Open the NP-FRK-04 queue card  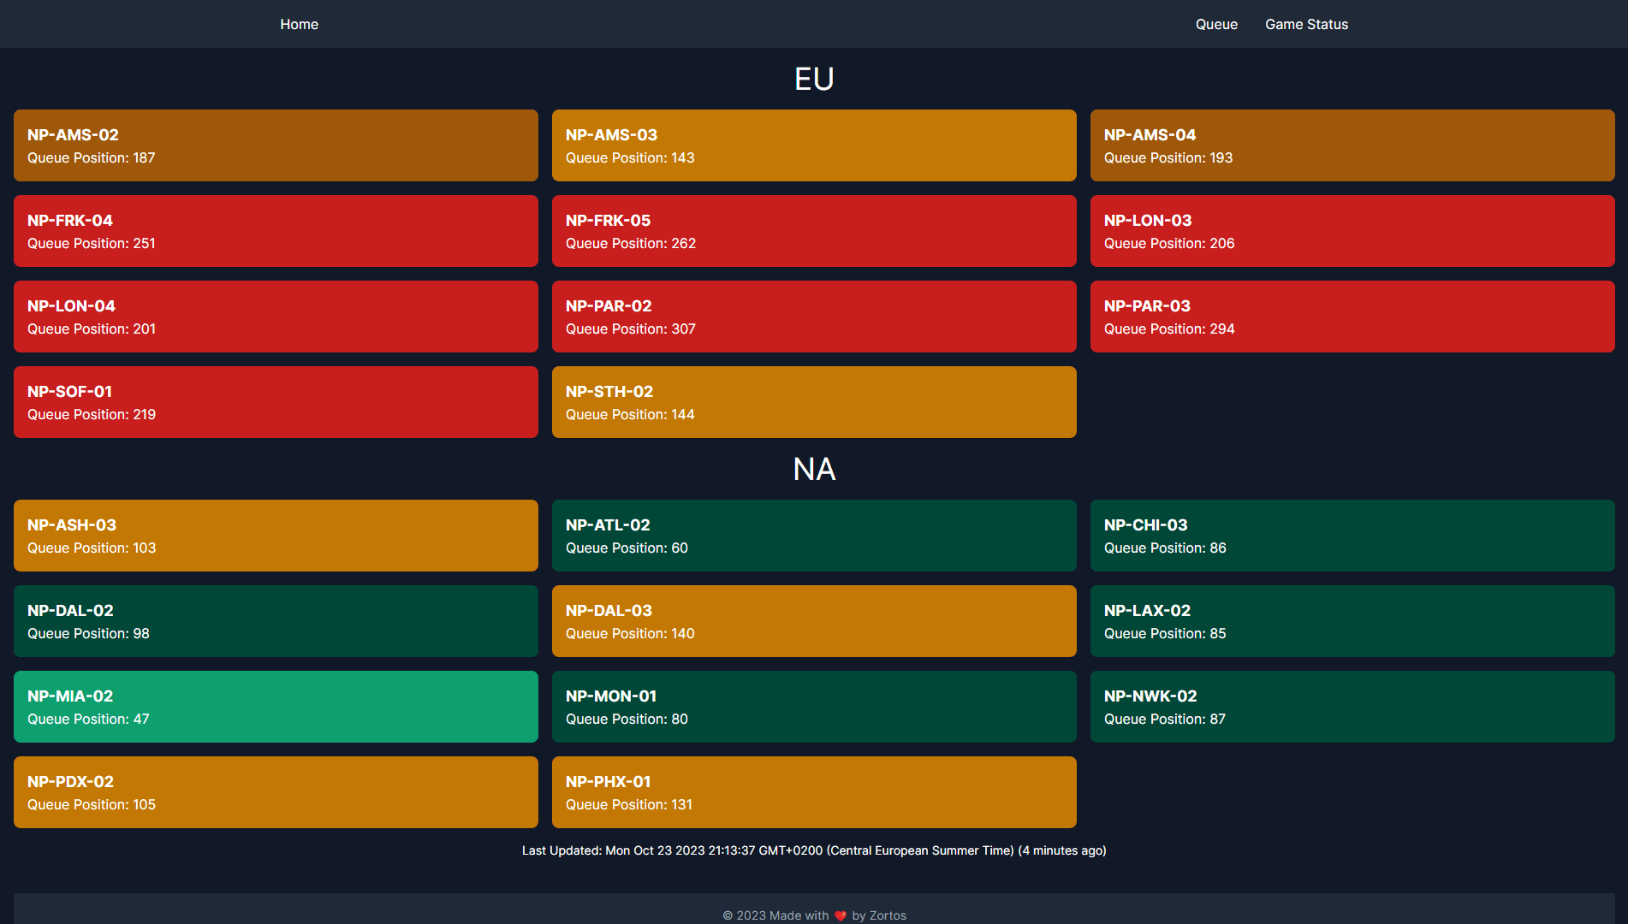tap(276, 231)
